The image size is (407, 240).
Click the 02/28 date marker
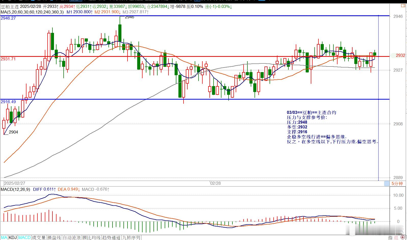(x=215, y=183)
